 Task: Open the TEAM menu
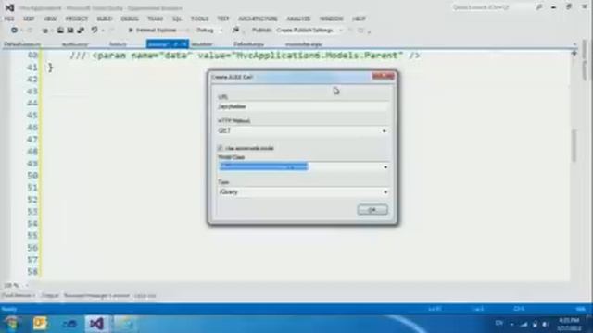tap(155, 18)
